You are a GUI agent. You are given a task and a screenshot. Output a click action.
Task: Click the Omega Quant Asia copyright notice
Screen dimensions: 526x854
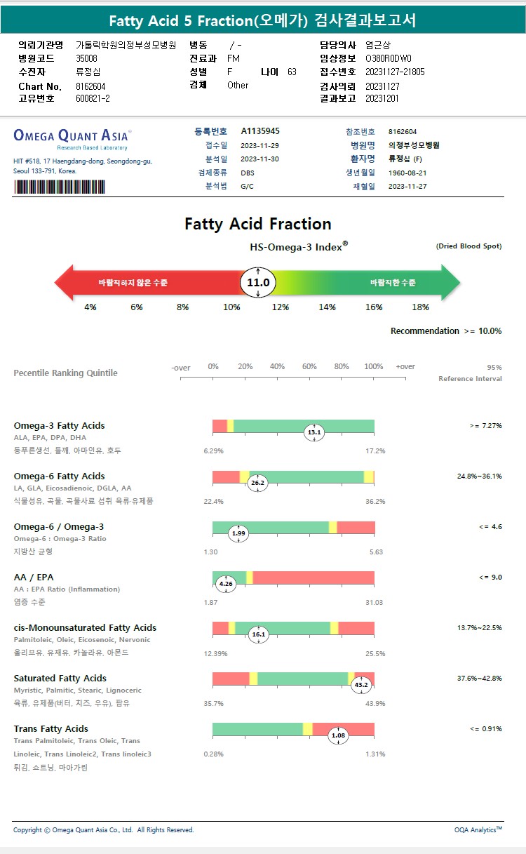[x=104, y=830]
